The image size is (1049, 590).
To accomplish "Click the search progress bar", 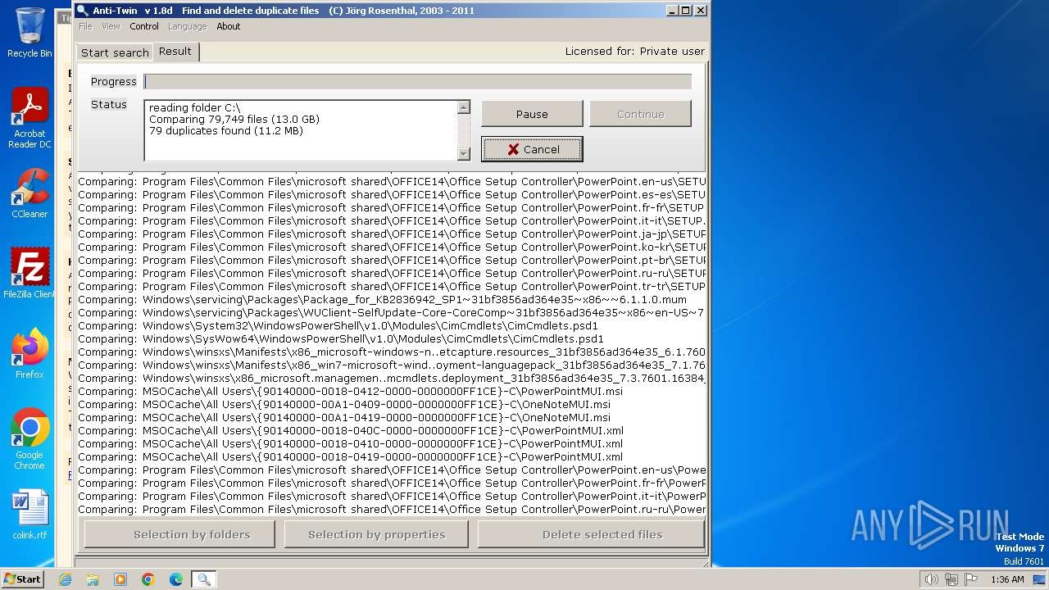I will click(x=417, y=81).
